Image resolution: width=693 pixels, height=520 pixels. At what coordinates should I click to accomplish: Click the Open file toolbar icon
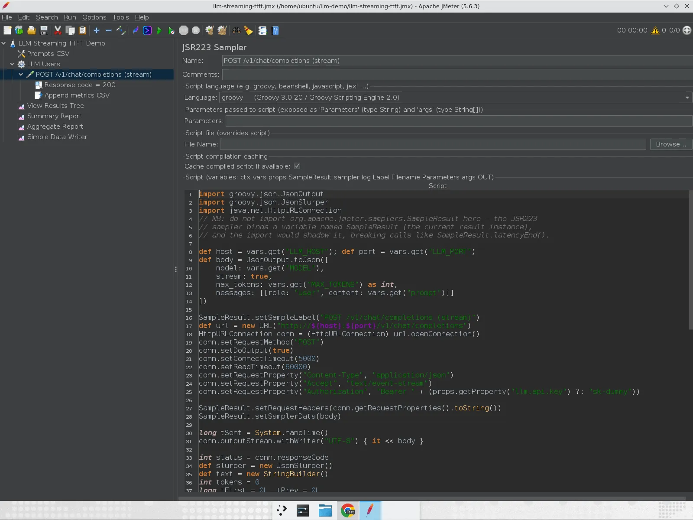pos(31,30)
